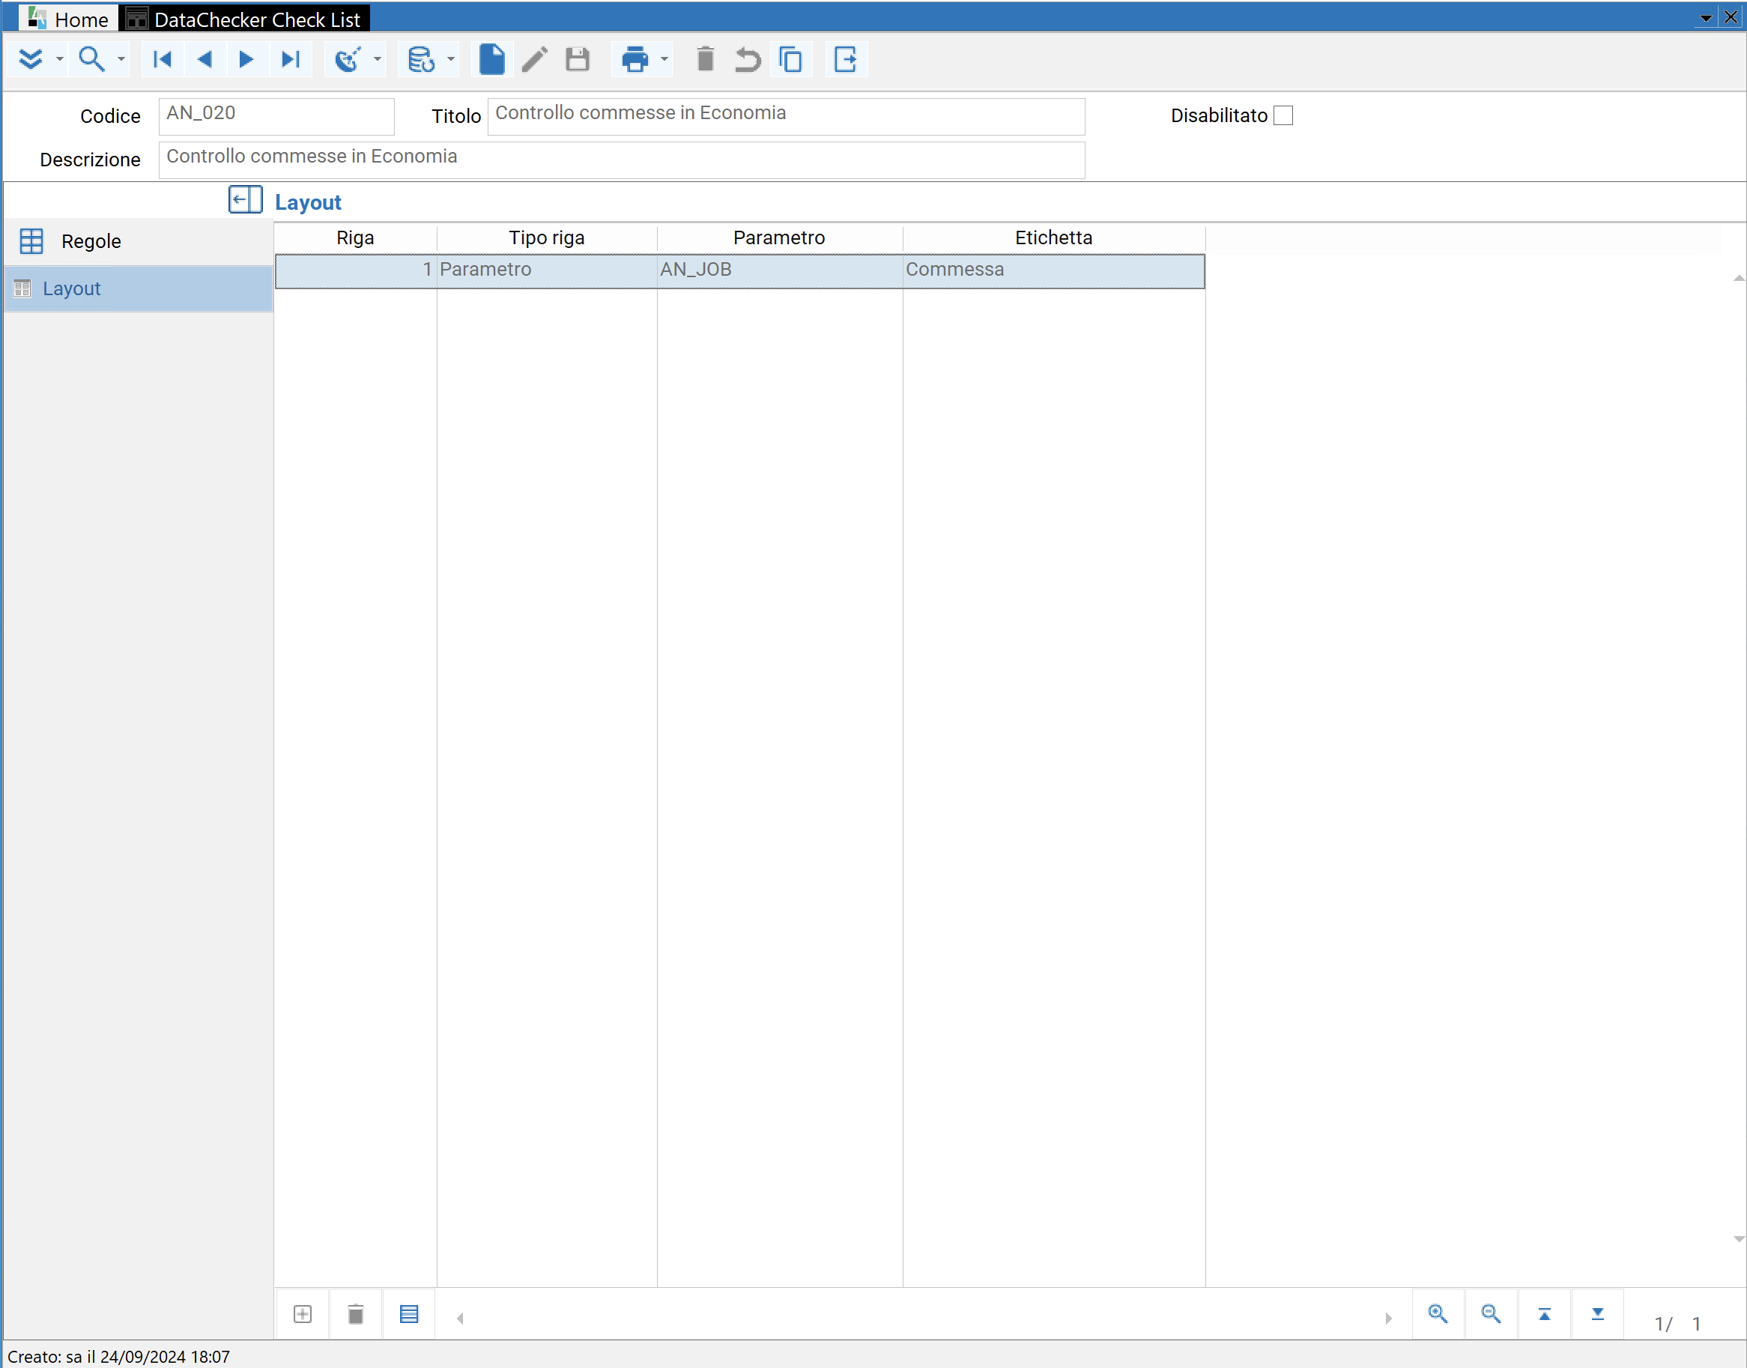
Task: Toggle the Disabilitato checkbox
Action: 1283,115
